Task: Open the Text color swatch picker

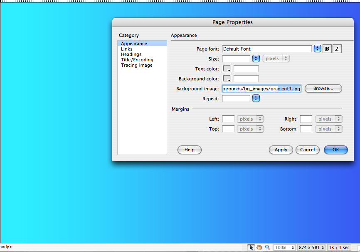Action: pos(227,69)
